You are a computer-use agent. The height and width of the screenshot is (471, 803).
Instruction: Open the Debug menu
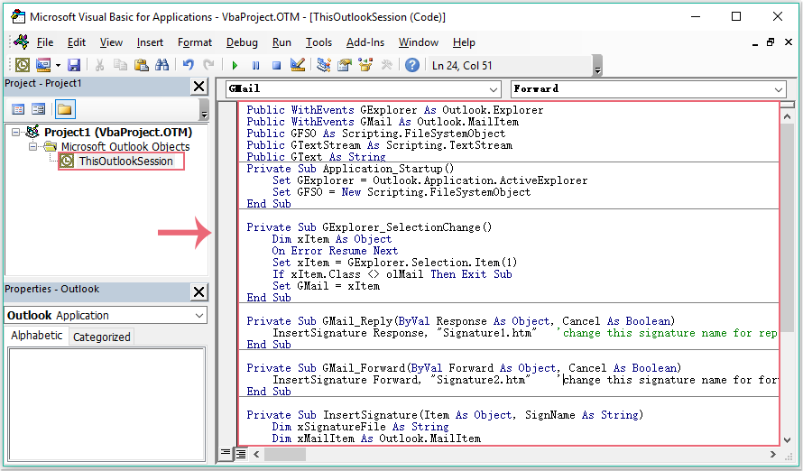[x=242, y=42]
